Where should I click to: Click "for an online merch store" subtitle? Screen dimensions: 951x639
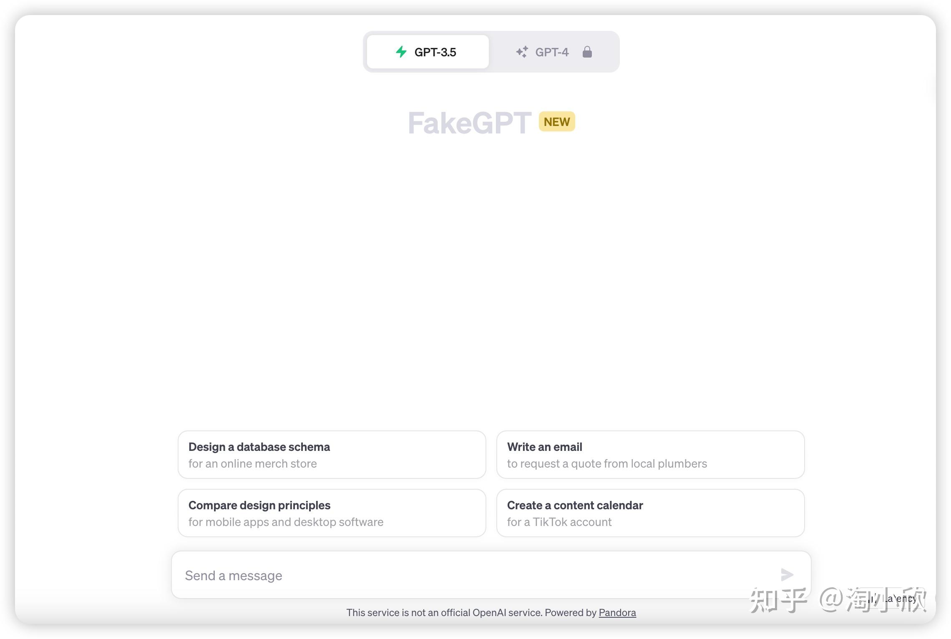point(253,464)
